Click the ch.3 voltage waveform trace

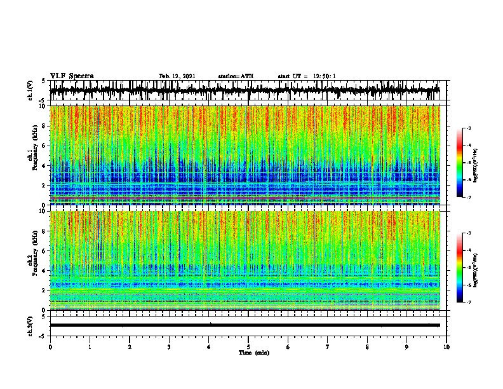tap(245, 325)
